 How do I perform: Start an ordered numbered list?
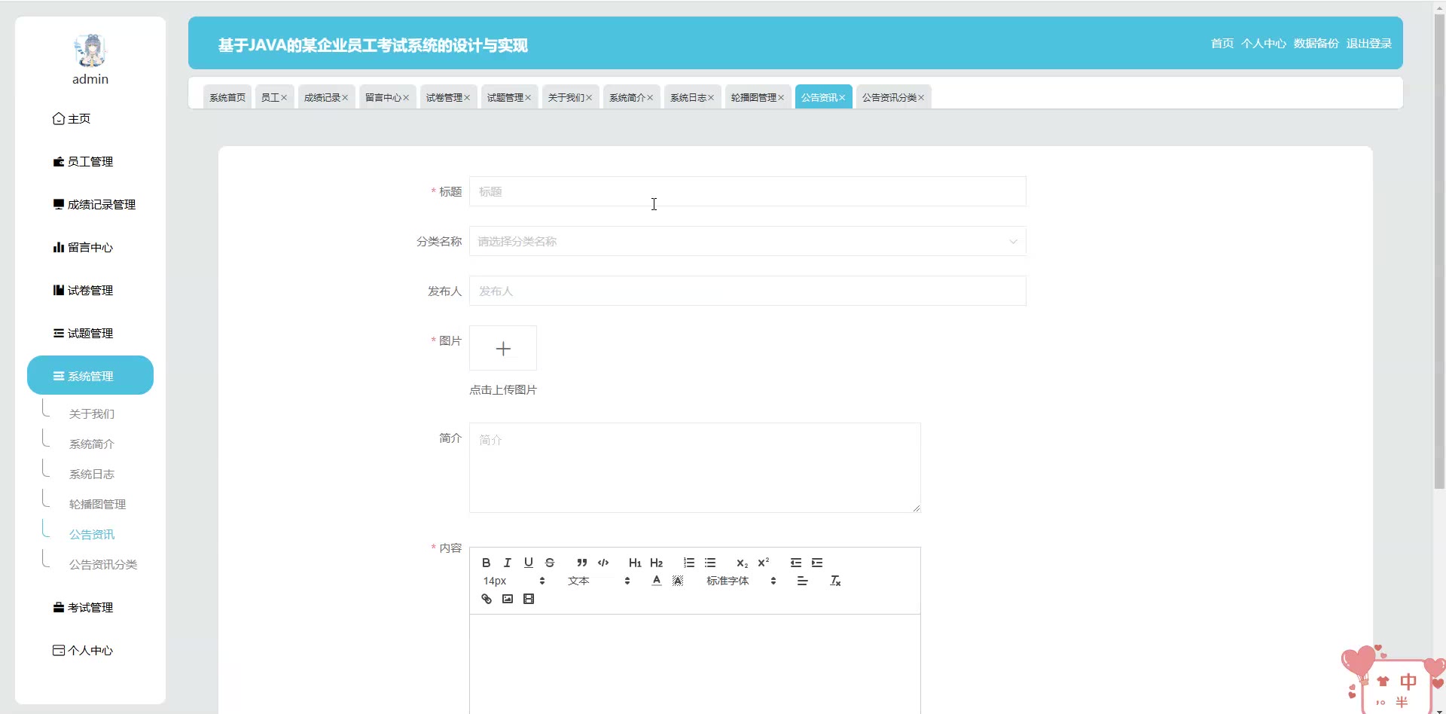[689, 563]
